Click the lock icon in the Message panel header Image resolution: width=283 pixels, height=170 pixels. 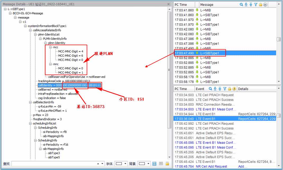coord(260,5)
